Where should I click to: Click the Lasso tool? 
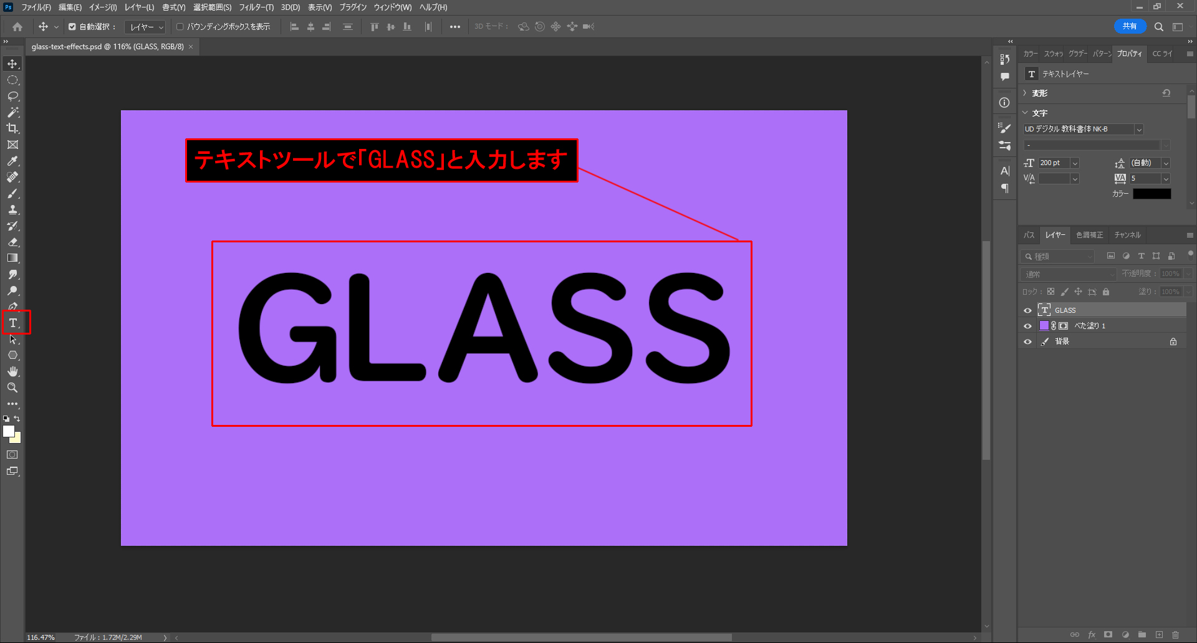tap(12, 96)
